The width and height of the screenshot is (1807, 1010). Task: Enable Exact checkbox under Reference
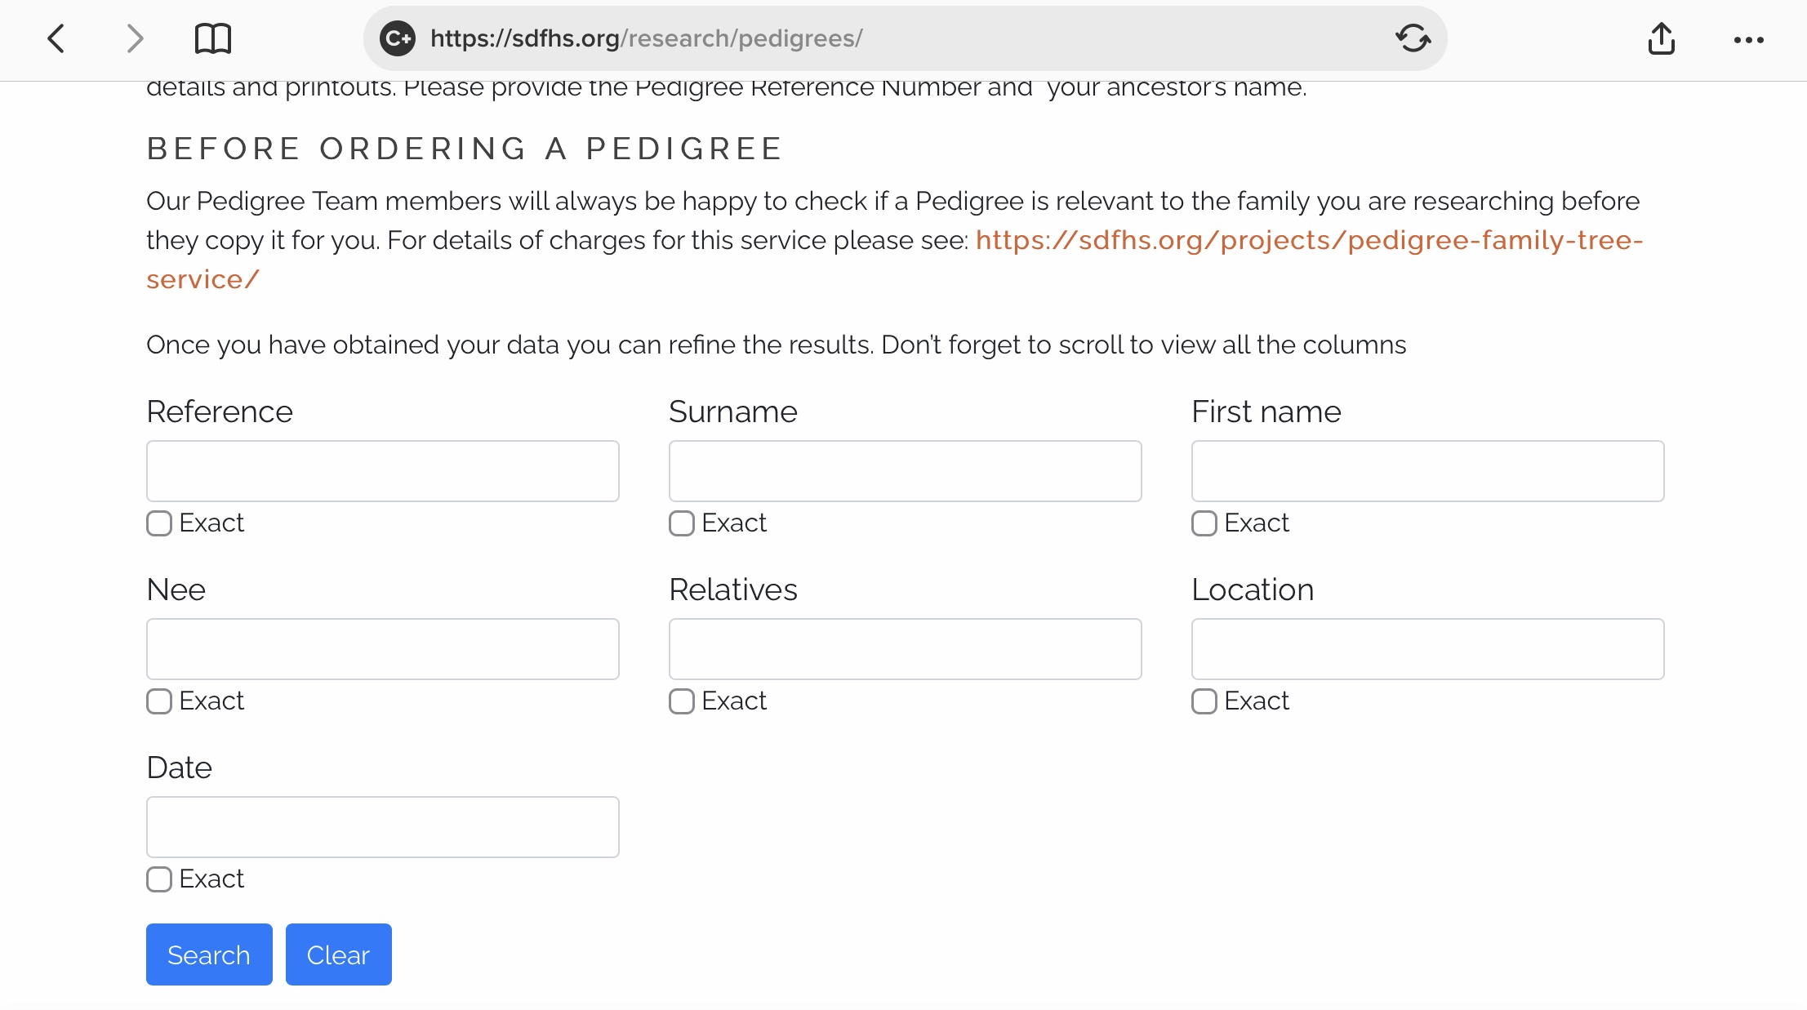pyautogui.click(x=159, y=523)
